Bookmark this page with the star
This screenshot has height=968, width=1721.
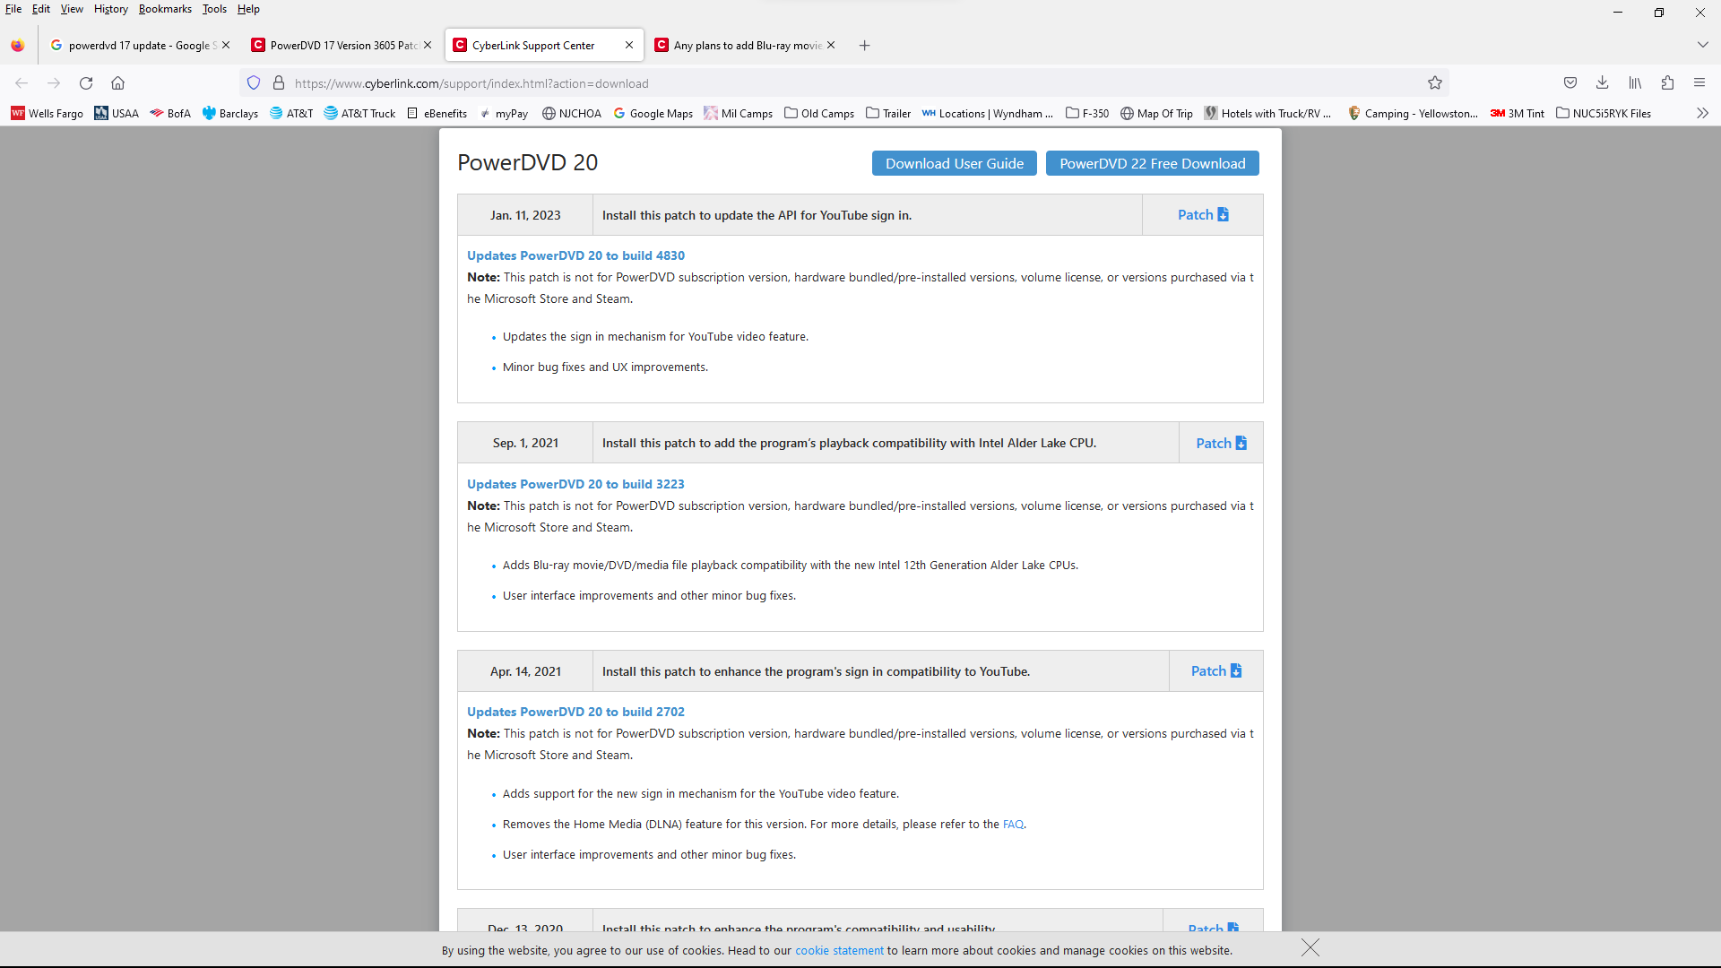coord(1435,83)
